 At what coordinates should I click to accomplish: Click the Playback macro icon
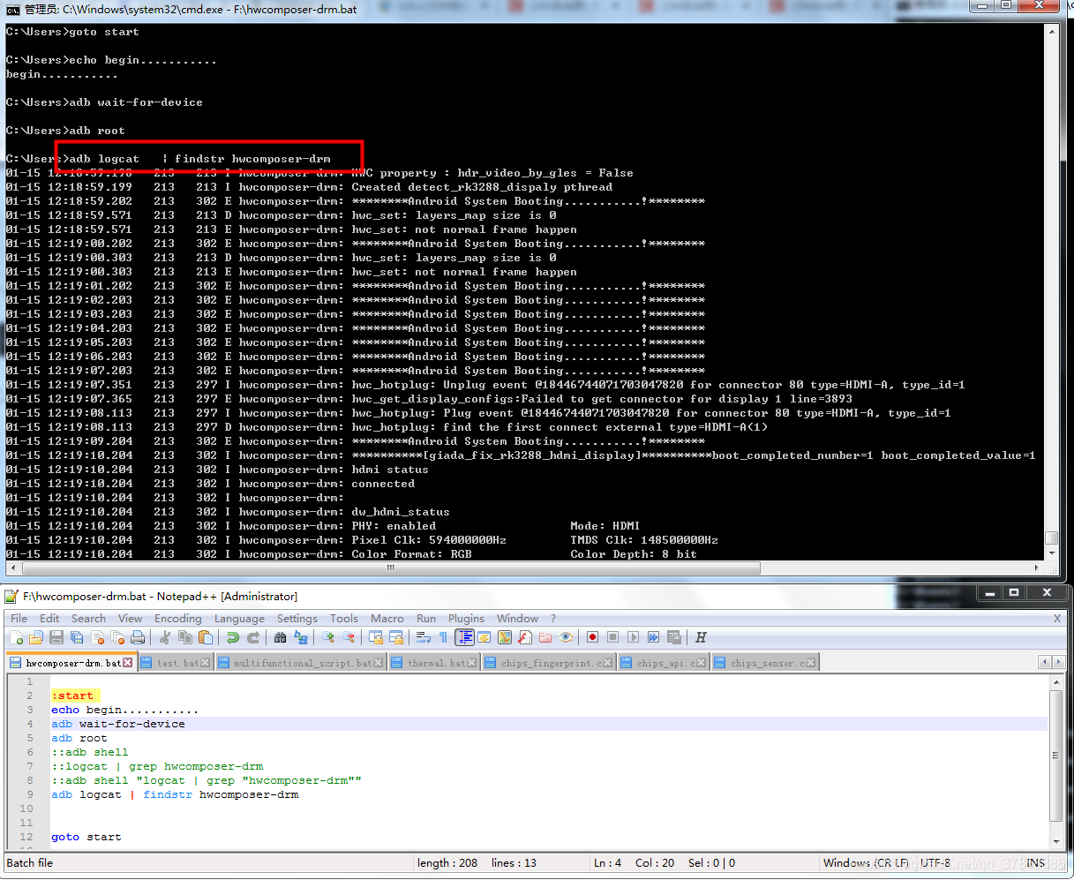tap(634, 637)
